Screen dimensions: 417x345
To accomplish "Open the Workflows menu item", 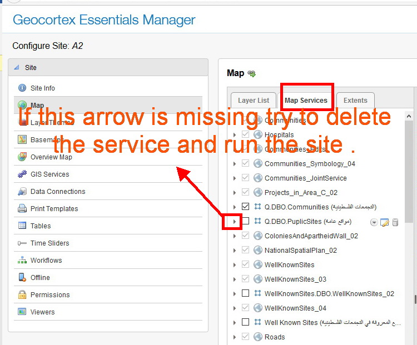I will [x=108, y=260].
